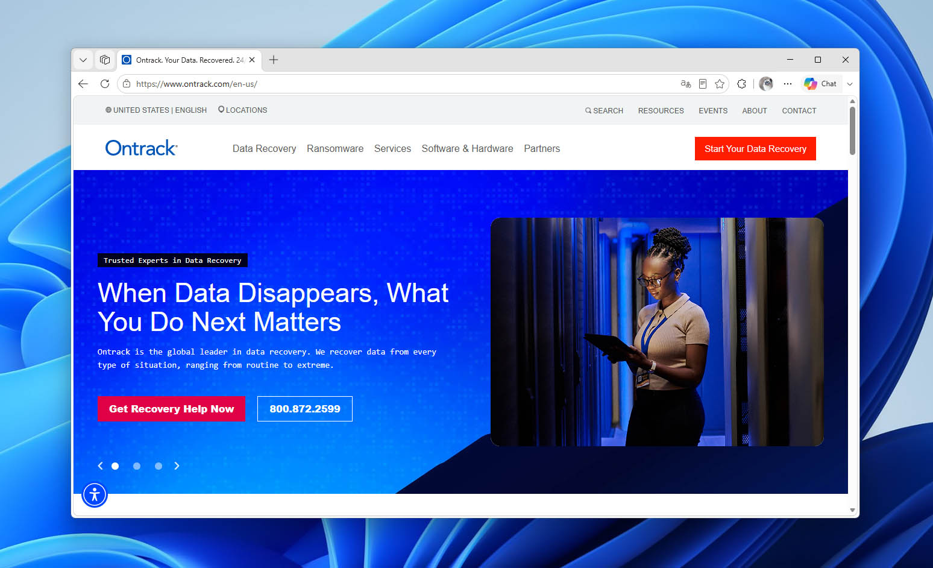Open browser extensions puzzle icon
This screenshot has height=568, width=933.
pos(741,84)
